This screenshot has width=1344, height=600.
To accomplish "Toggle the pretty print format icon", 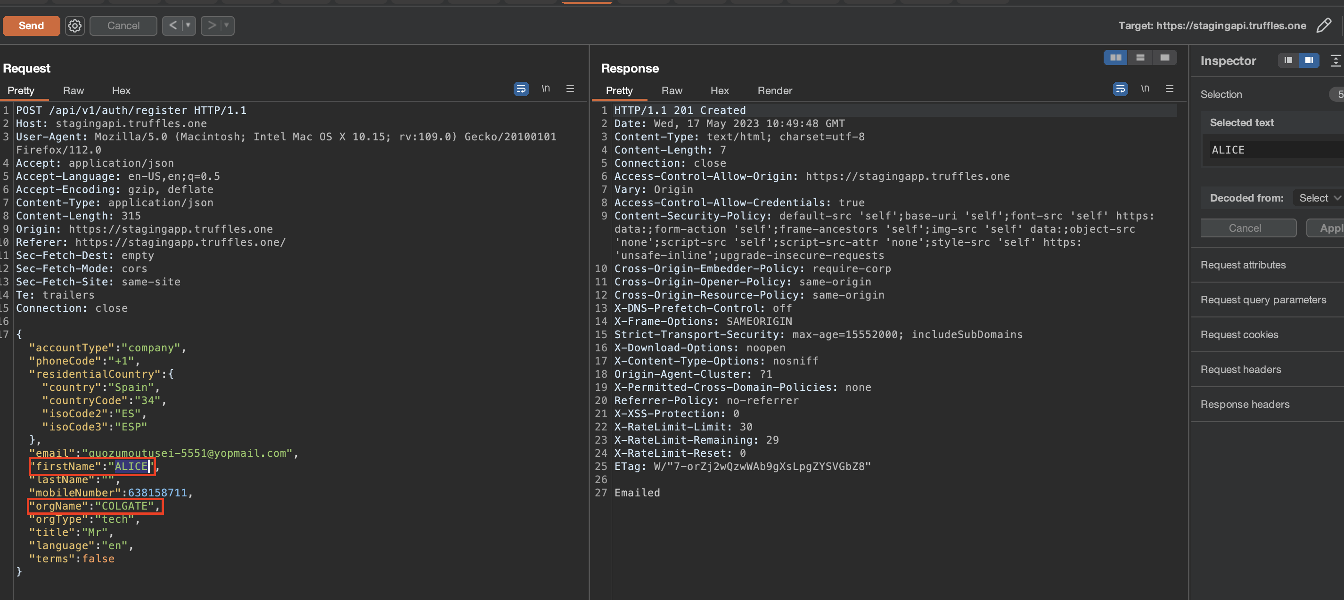I will tap(521, 89).
